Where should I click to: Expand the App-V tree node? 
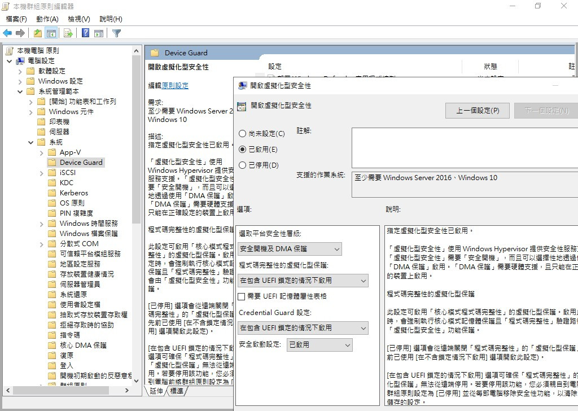pyautogui.click(x=42, y=152)
